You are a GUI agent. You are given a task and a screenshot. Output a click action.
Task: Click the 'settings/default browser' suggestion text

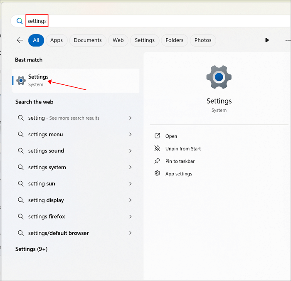[59, 233]
